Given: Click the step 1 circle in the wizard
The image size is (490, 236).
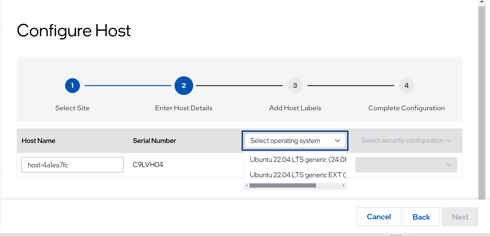Looking at the screenshot, I should tap(72, 86).
